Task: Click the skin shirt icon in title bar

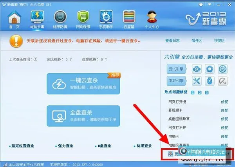Action: pyautogui.click(x=201, y=4)
